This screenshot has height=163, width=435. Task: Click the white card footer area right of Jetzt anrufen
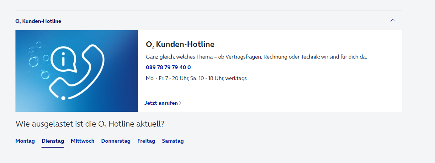pos(292,103)
